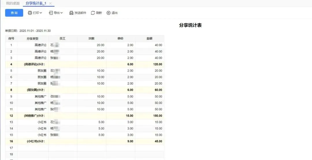Select the (高德评论)小计 subtotal cell
Screen dimensions: 312x160
coord(34,64)
